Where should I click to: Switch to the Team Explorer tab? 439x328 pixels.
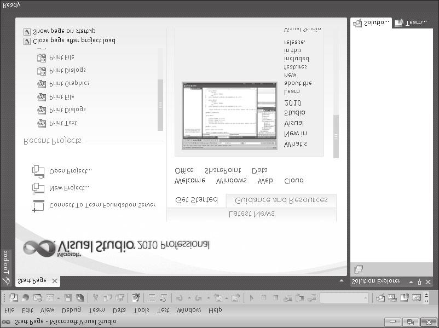(x=411, y=23)
